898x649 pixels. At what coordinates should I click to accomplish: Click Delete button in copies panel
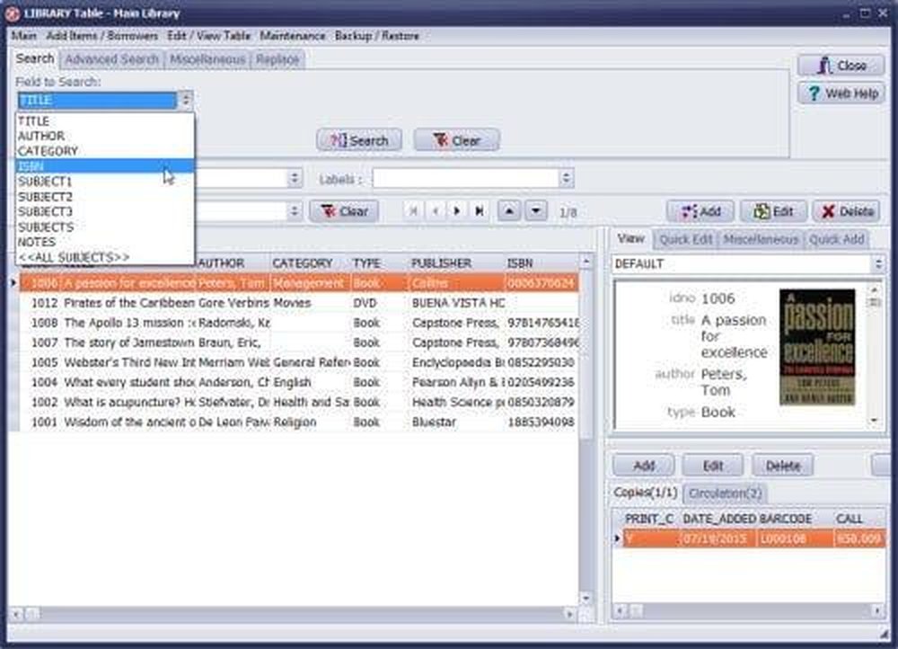[x=783, y=466]
